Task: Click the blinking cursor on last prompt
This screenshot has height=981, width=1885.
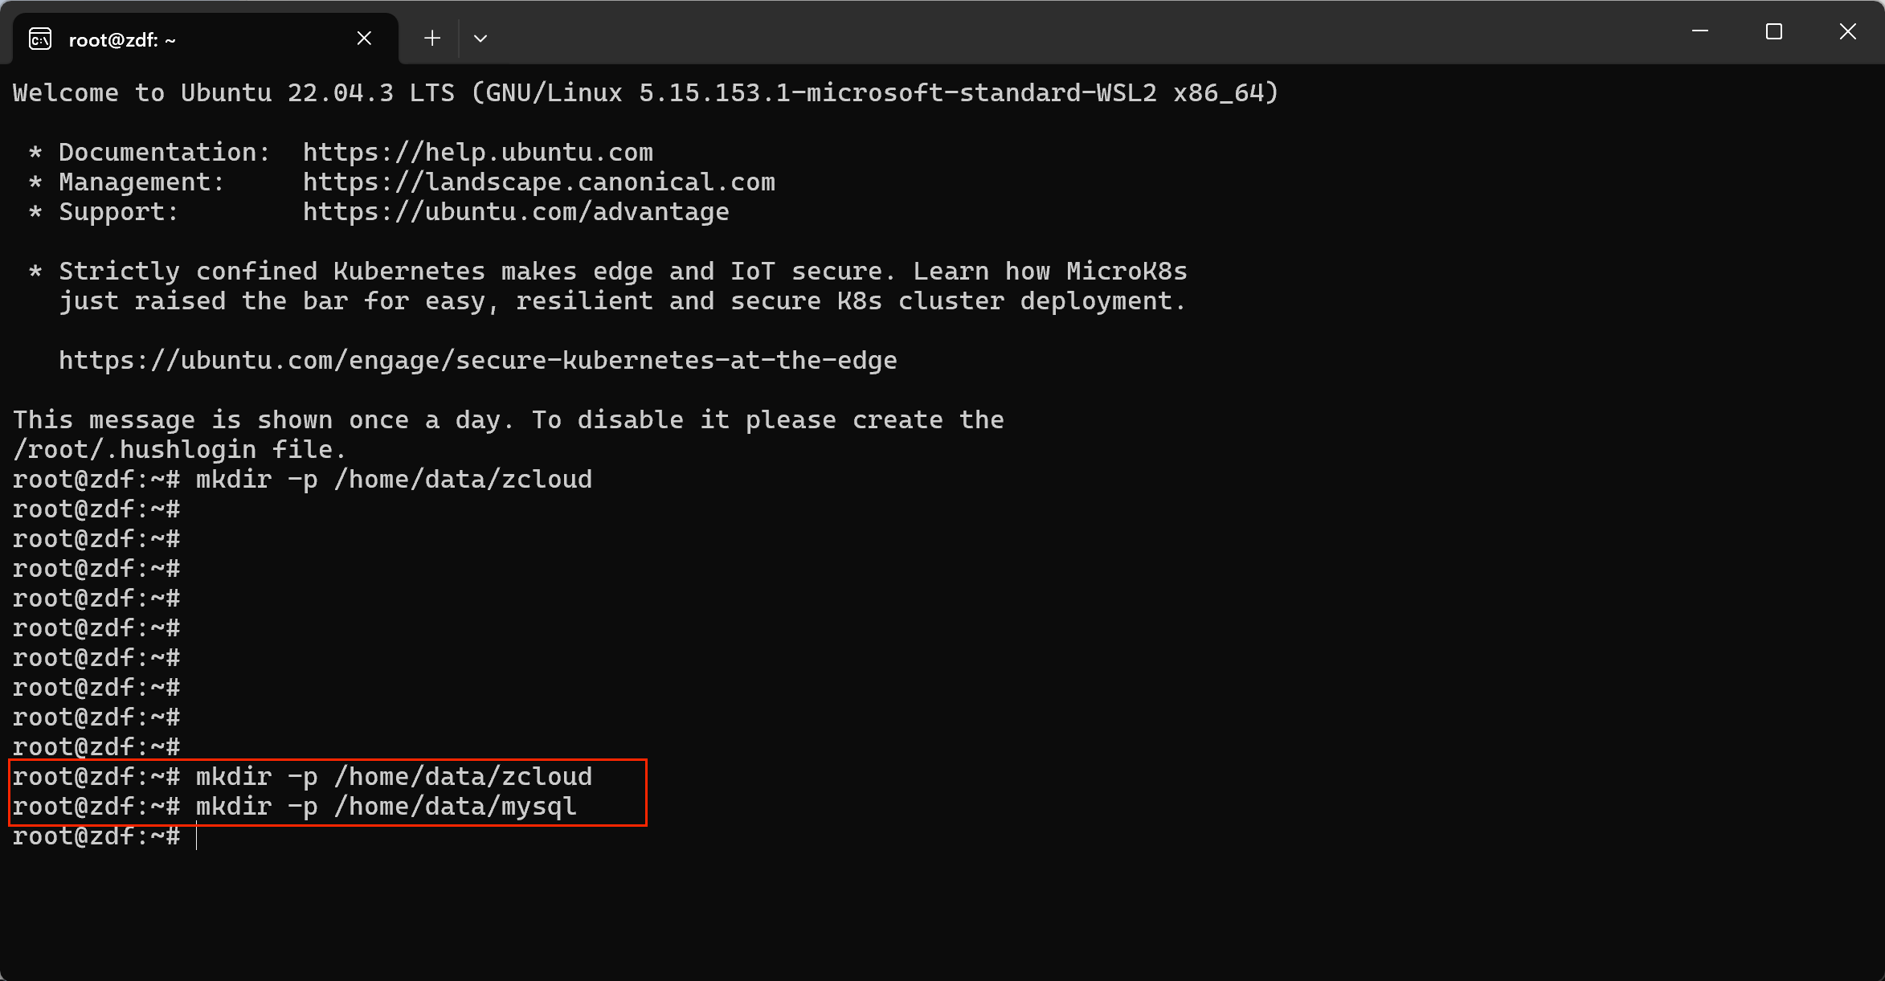Action: pyautogui.click(x=197, y=837)
